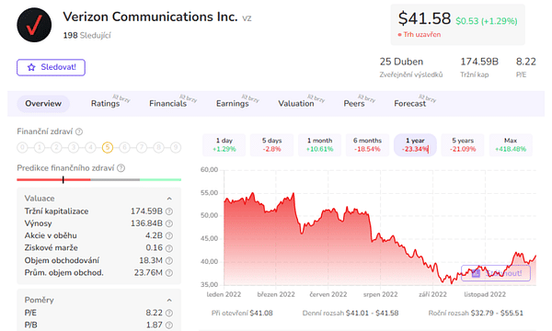Open the Earnings tab
The height and width of the screenshot is (331, 552).
tap(233, 103)
